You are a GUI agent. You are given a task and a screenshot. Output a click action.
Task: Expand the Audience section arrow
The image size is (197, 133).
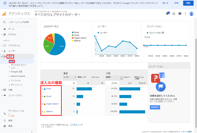pos(2,51)
